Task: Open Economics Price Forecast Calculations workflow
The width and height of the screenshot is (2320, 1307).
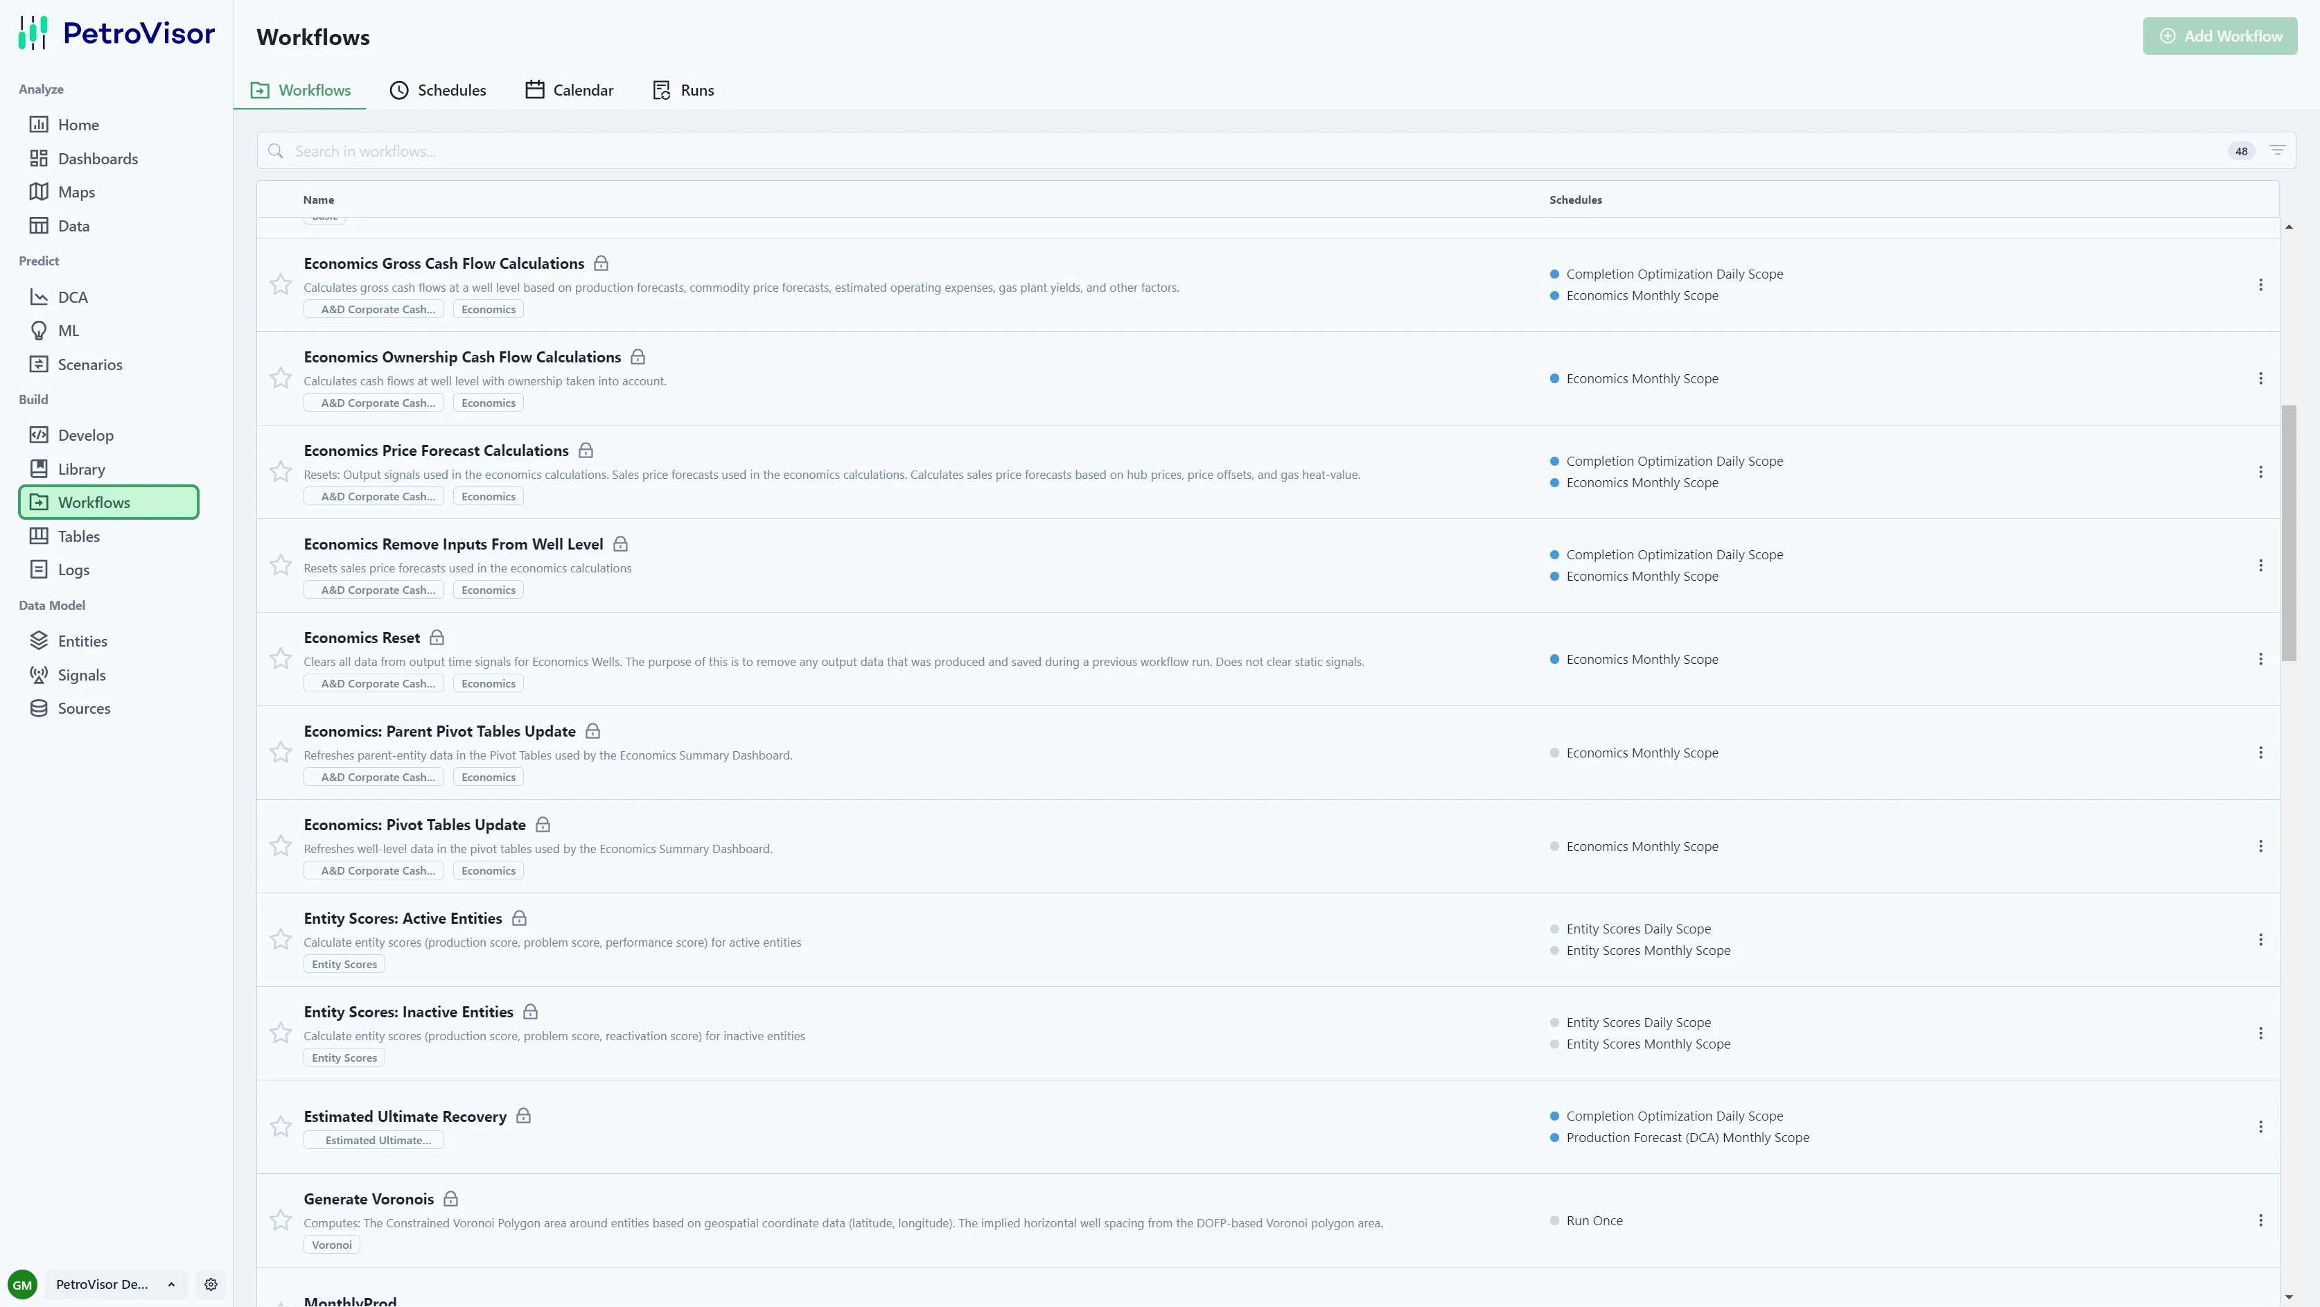Action: pos(436,450)
